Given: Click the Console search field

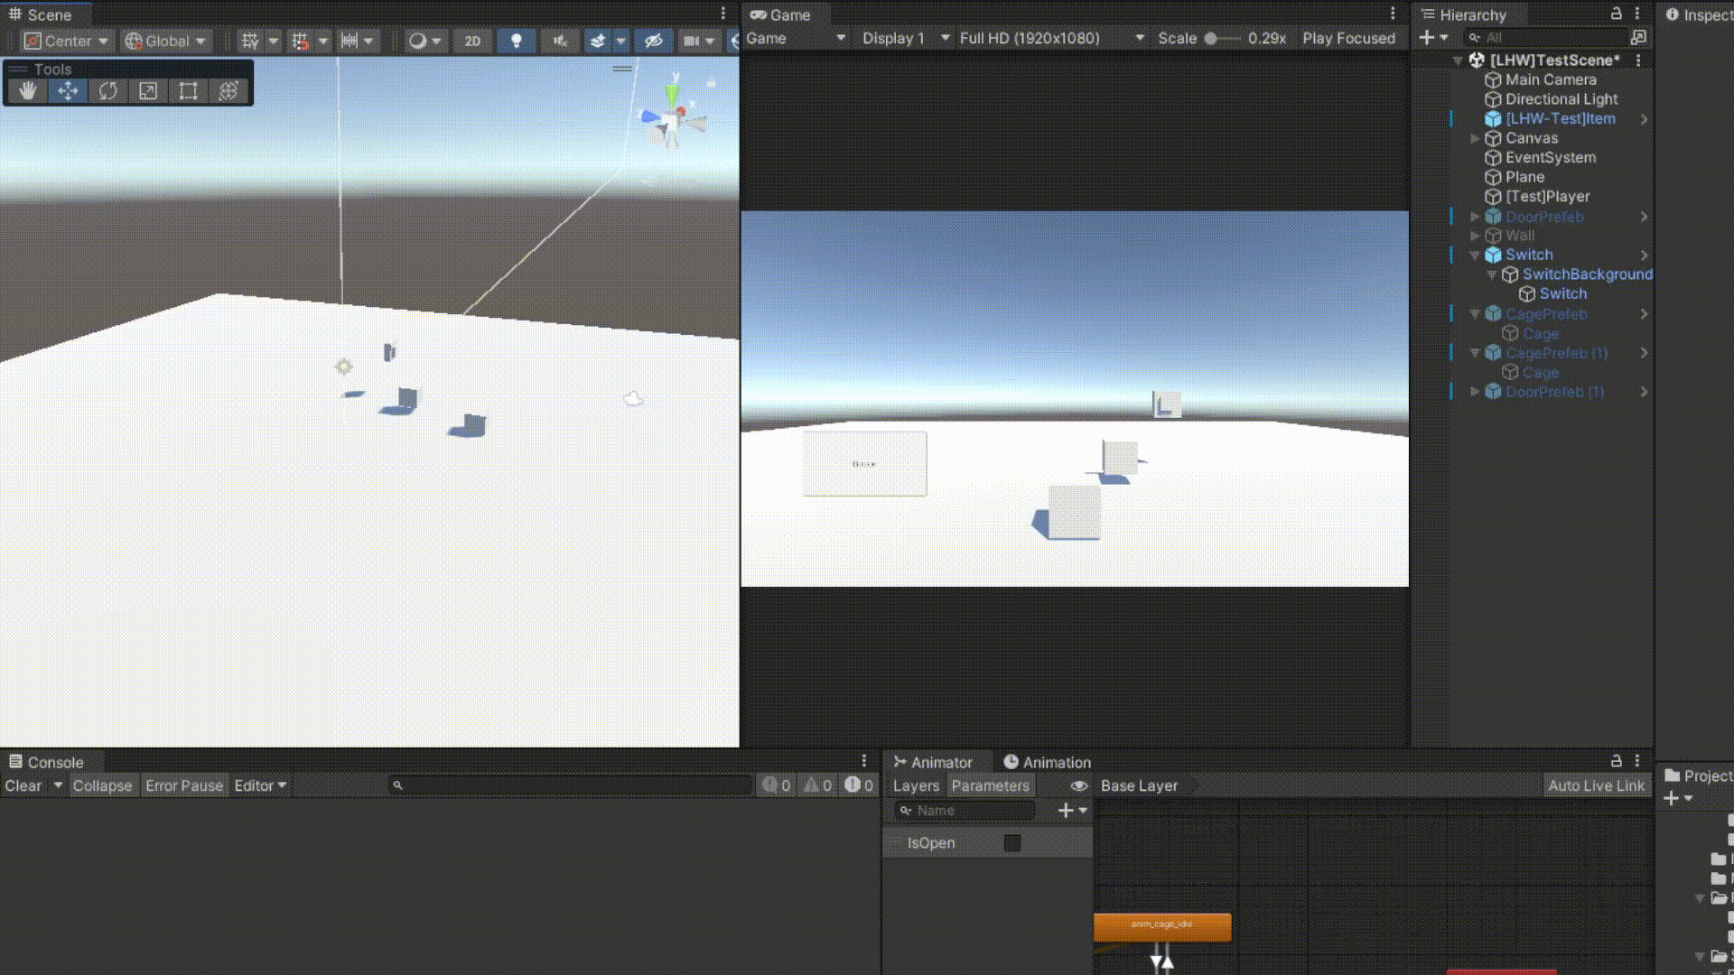Looking at the screenshot, I should 571,785.
